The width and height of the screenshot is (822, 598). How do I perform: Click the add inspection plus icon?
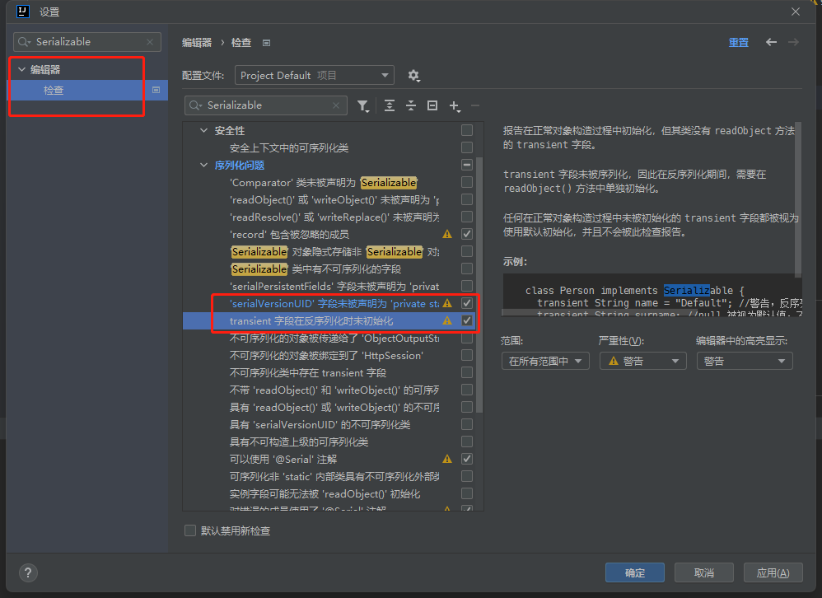click(x=454, y=105)
